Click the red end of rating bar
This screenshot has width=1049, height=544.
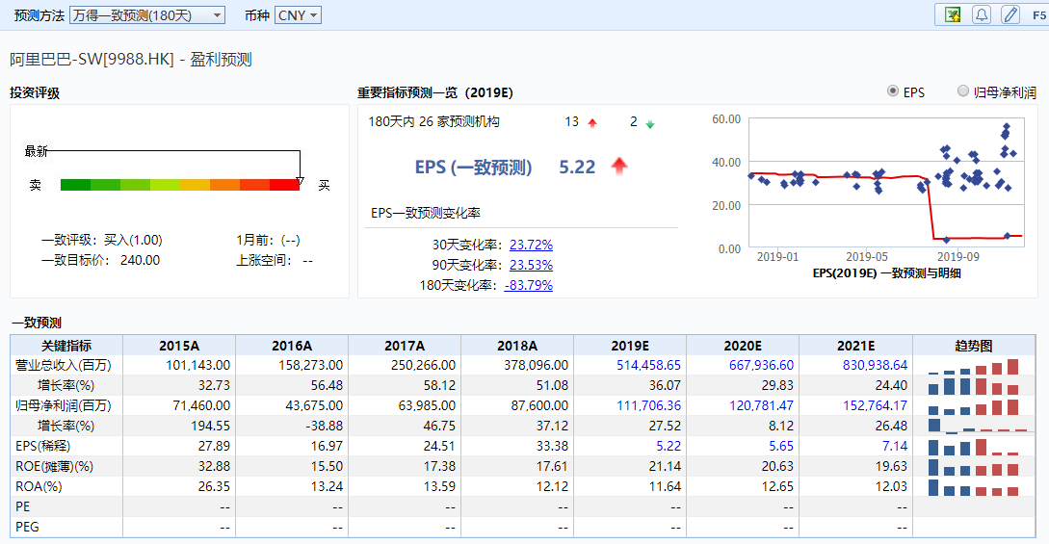(285, 185)
